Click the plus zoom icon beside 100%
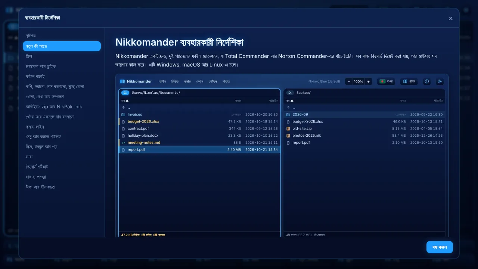 click(368, 81)
